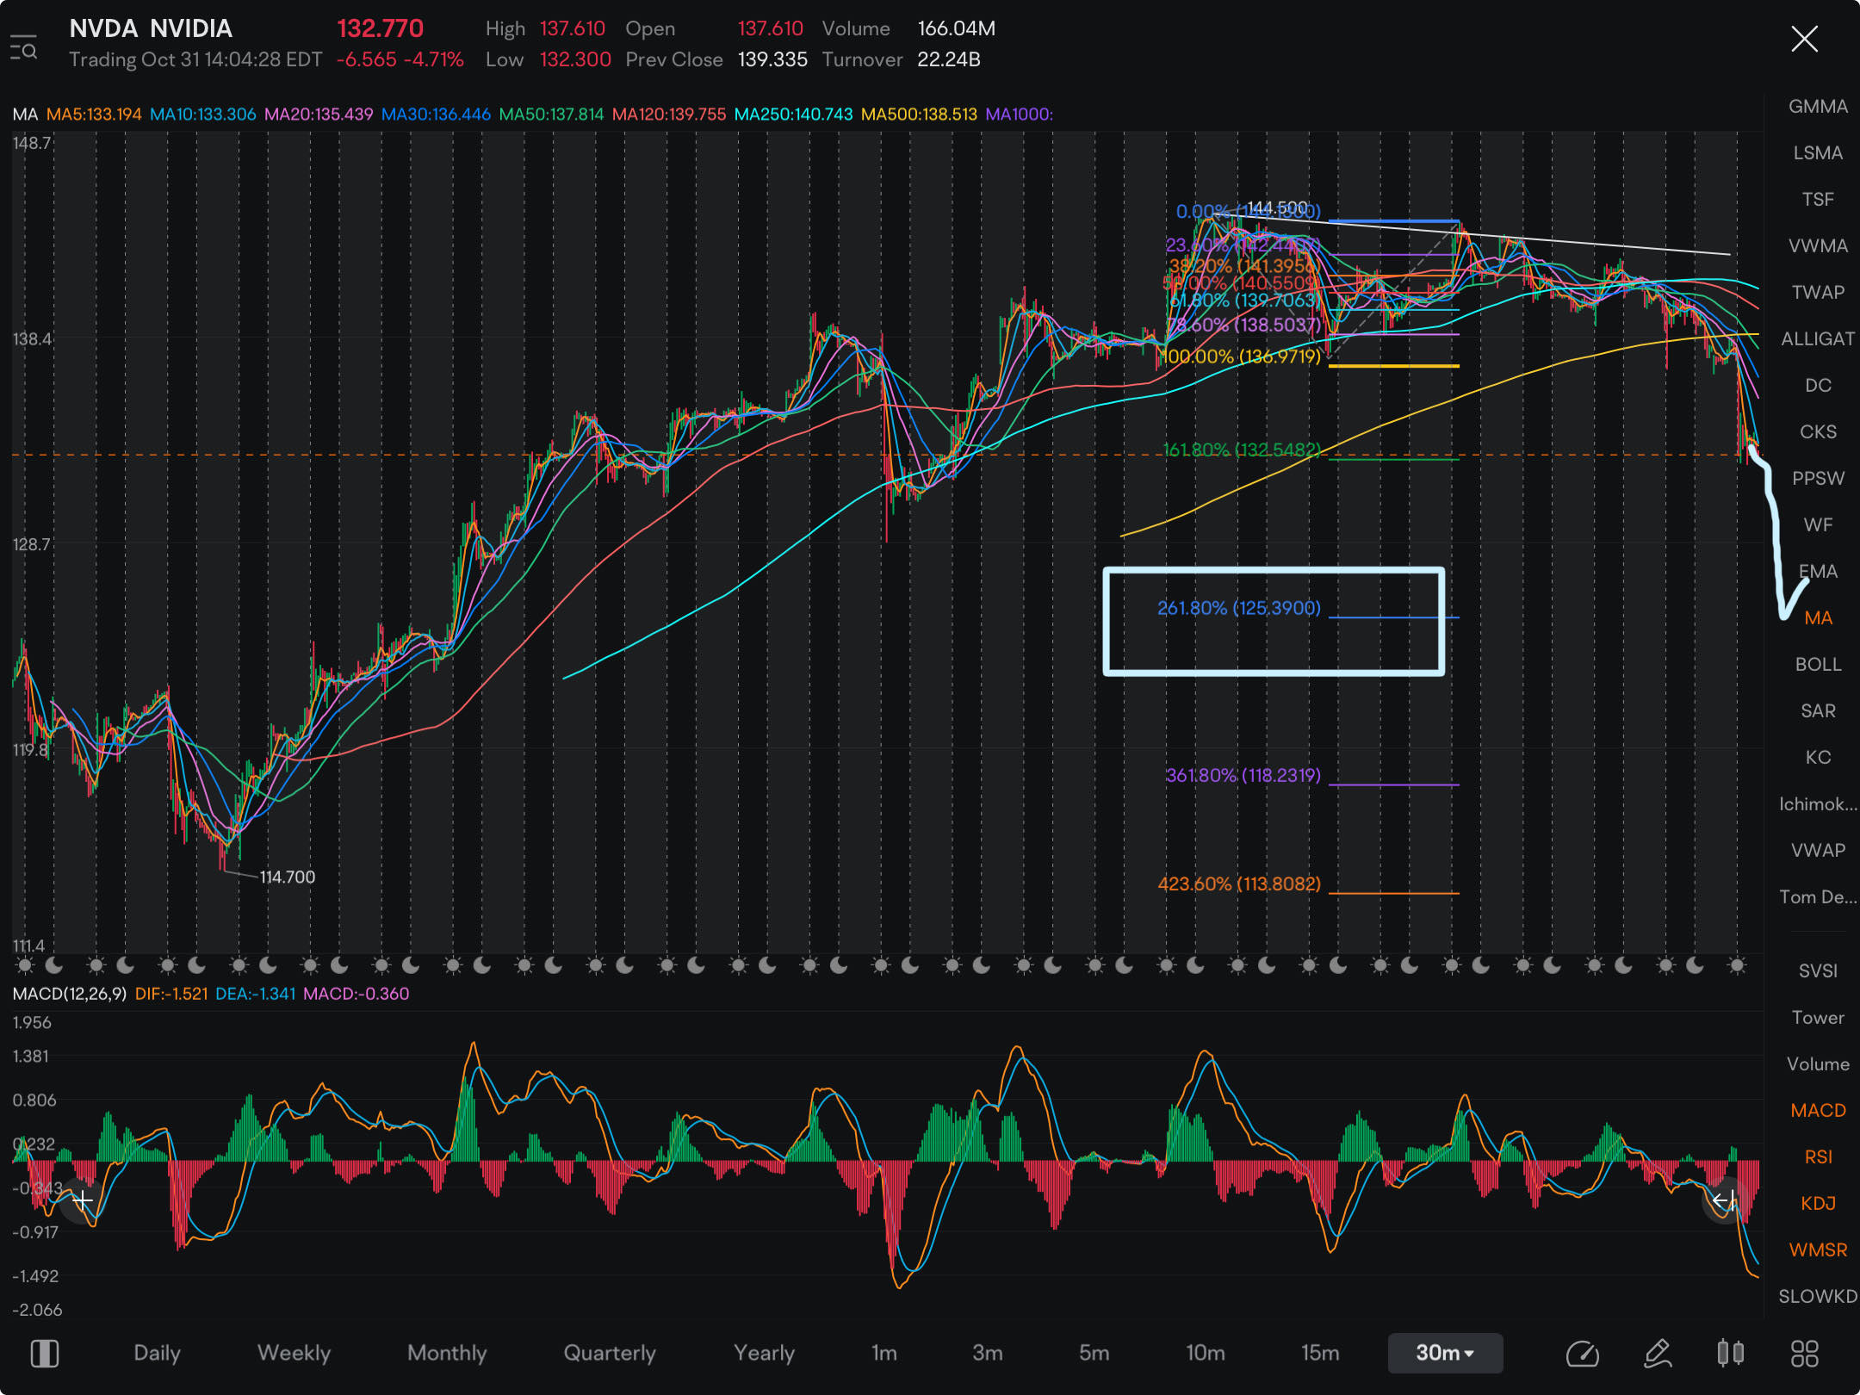Screen dimensions: 1860x1395
Task: Select the 261.80% (125.3900) Fibonacci level
Action: coord(1238,608)
